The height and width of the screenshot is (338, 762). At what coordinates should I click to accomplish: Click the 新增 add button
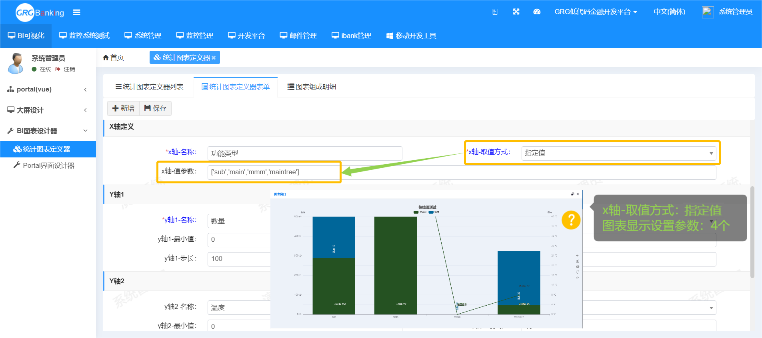(123, 108)
